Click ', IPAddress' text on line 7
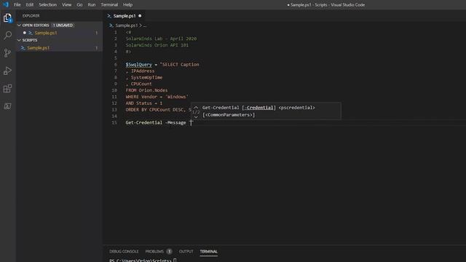This screenshot has height=262, width=466. click(x=140, y=71)
